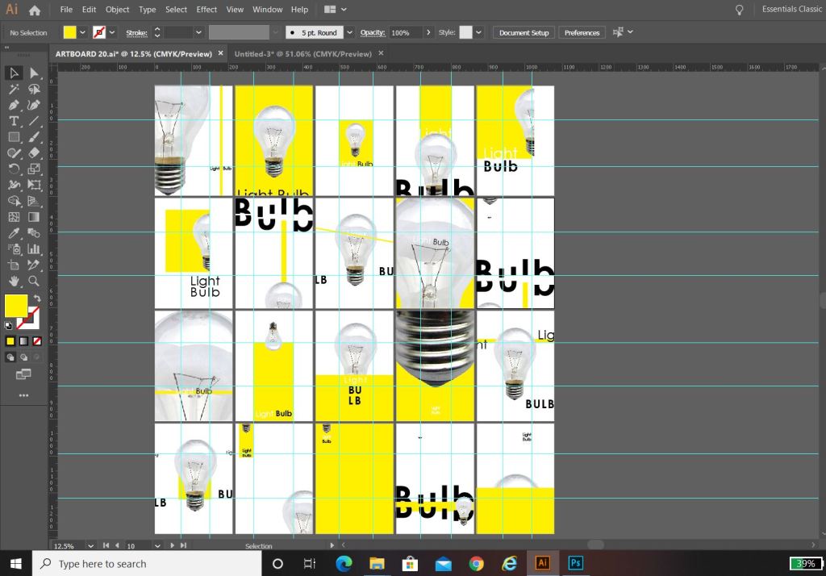Screen dimensions: 826x576
Task: Open the zoom level dropdown at 12.5%
Action: click(x=90, y=546)
